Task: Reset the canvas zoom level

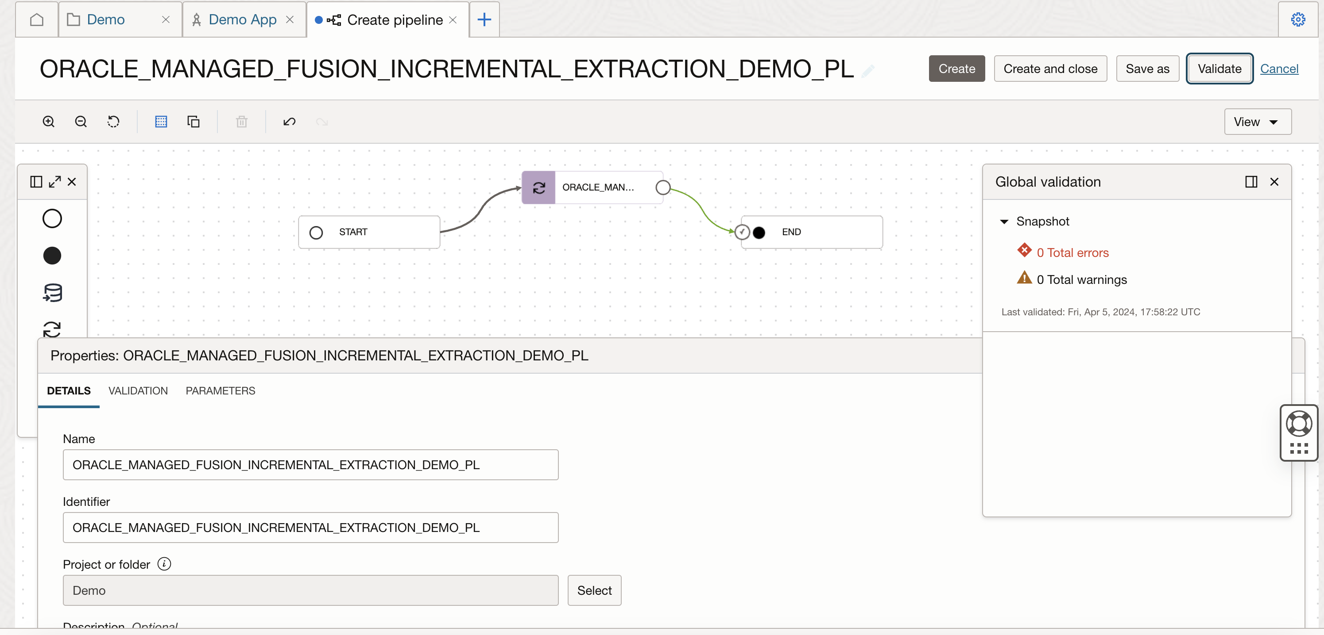Action: 114,122
